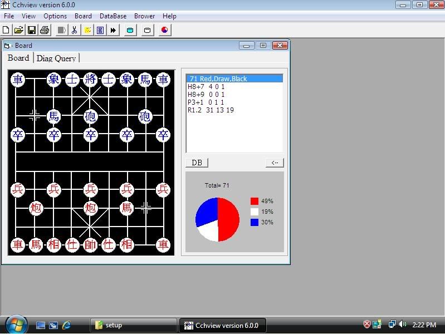Switch to the Diag Query tab

pos(56,58)
